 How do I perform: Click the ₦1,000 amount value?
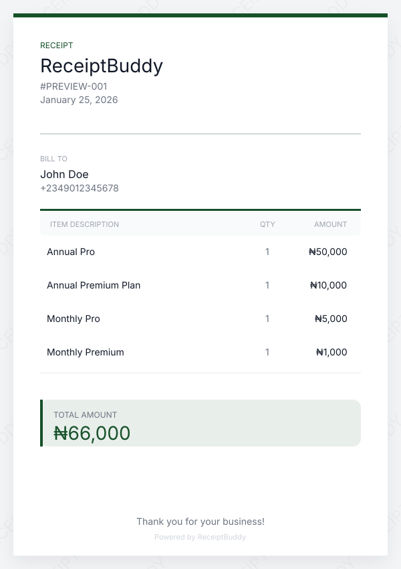tap(331, 352)
